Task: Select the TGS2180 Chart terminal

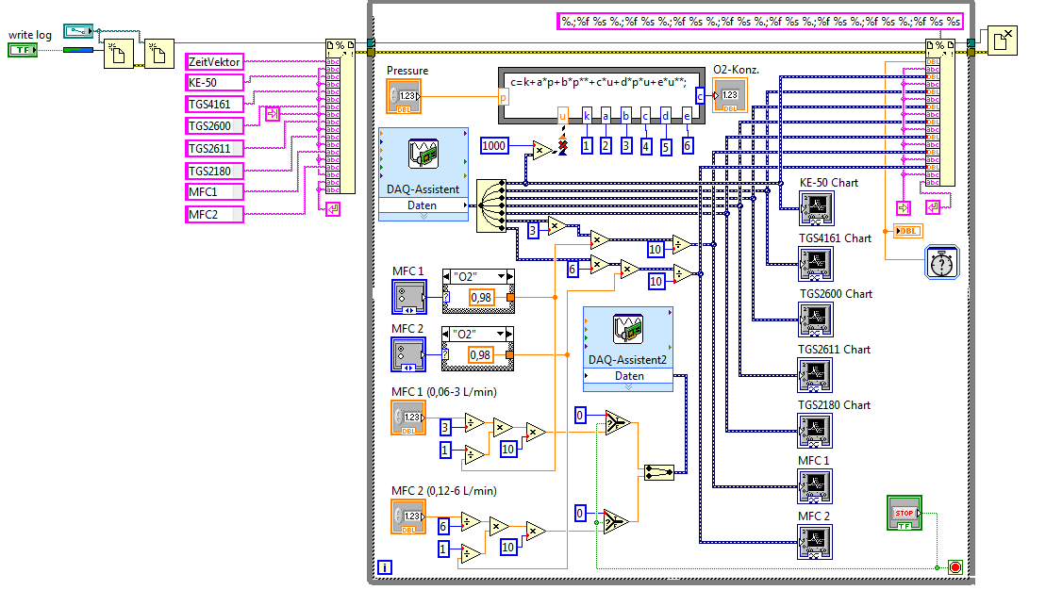Action: (815, 431)
